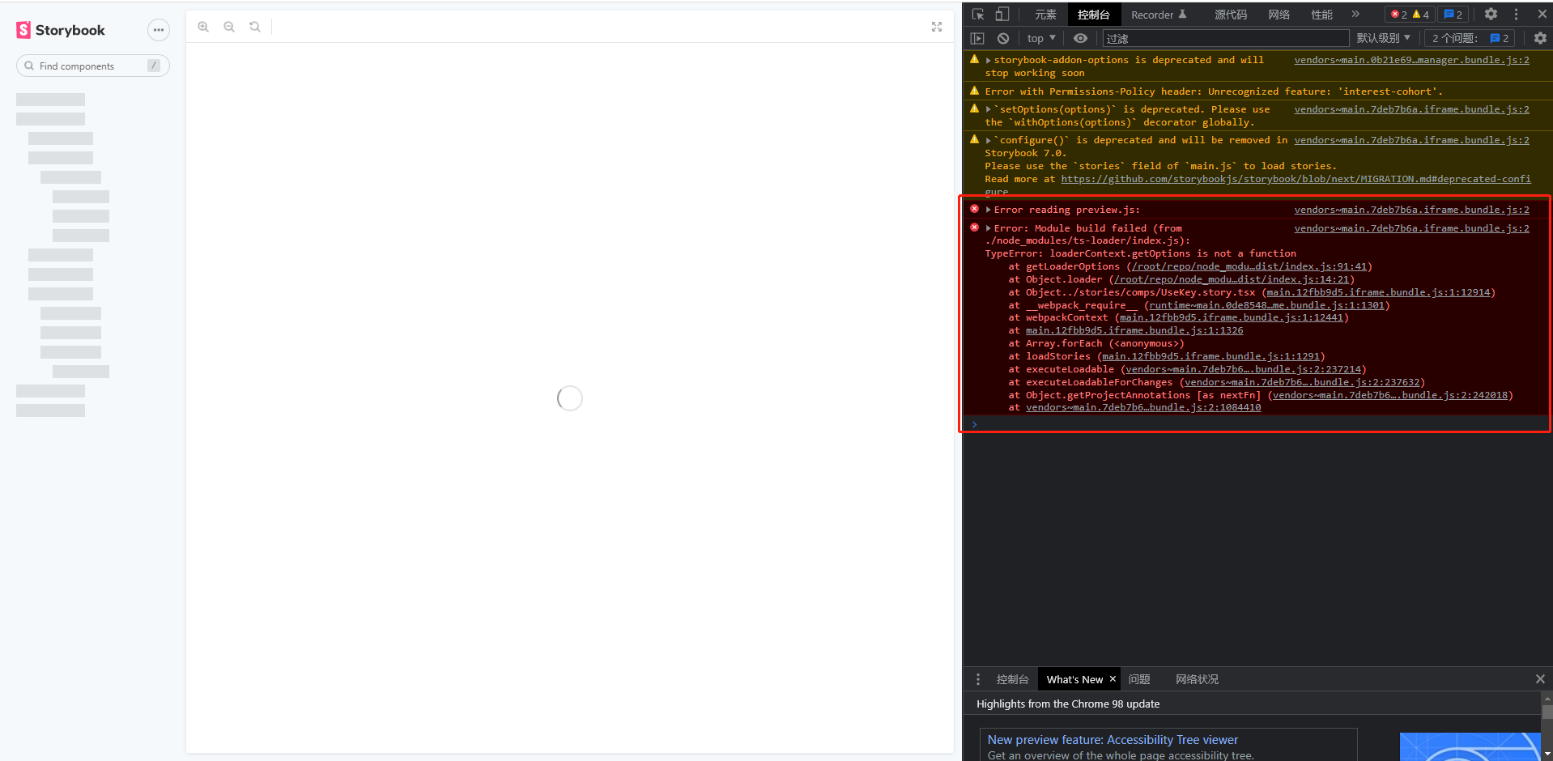Zoom out on the Storybook canvas
This screenshot has width=1553, height=761.
(x=229, y=26)
